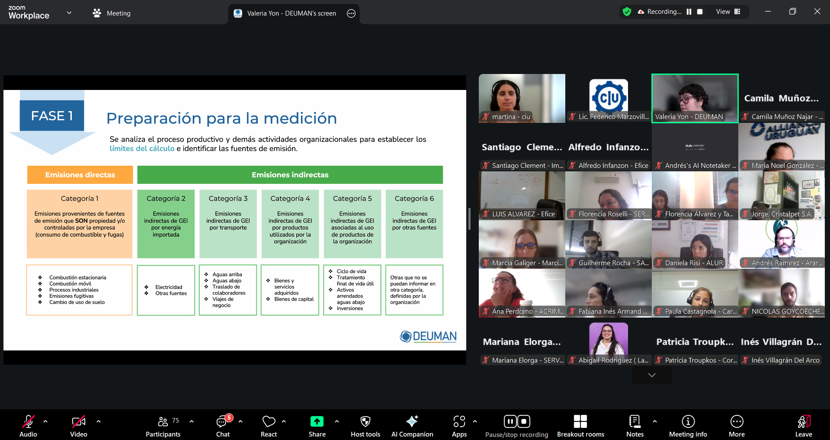Open the Zoom Workplace dropdown chevron
Screen dimensions: 830x440
tap(69, 13)
